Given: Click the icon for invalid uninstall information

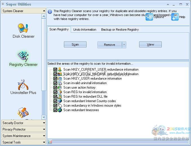Looking at the screenshot, I should point(60,83).
